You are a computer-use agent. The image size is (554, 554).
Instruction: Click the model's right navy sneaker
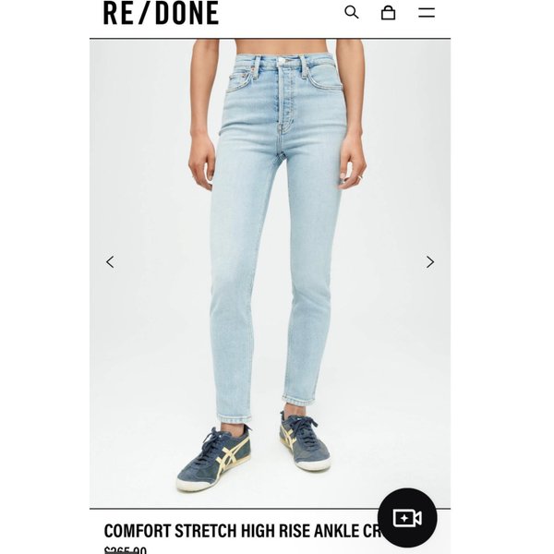tap(213, 459)
